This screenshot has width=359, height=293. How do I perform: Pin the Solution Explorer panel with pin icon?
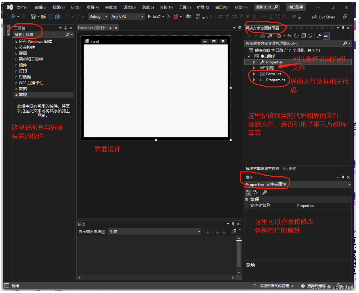pos(343,28)
